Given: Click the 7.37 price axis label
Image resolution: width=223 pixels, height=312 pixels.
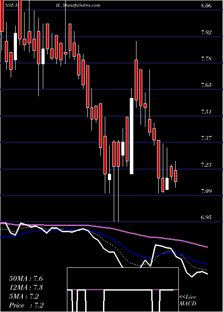Looking at the screenshot, I should coord(206,138).
